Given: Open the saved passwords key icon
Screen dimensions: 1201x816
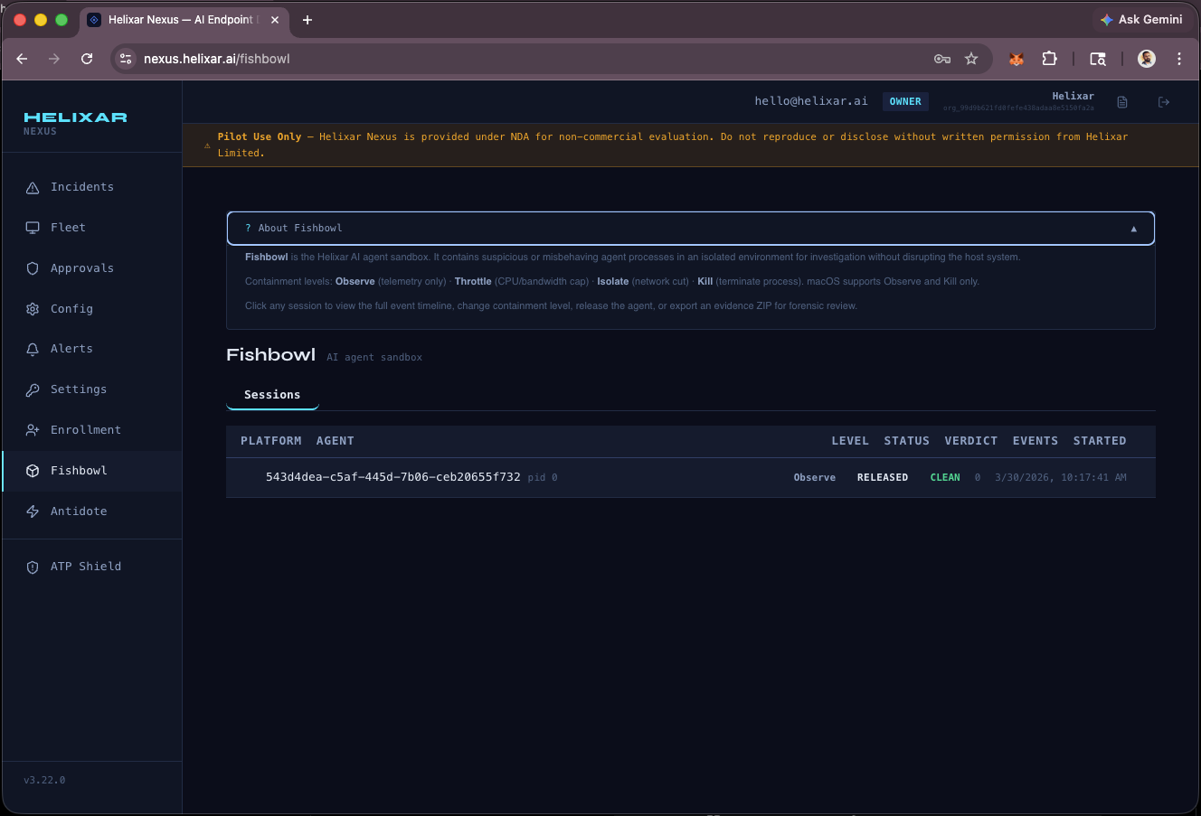Looking at the screenshot, I should (942, 59).
